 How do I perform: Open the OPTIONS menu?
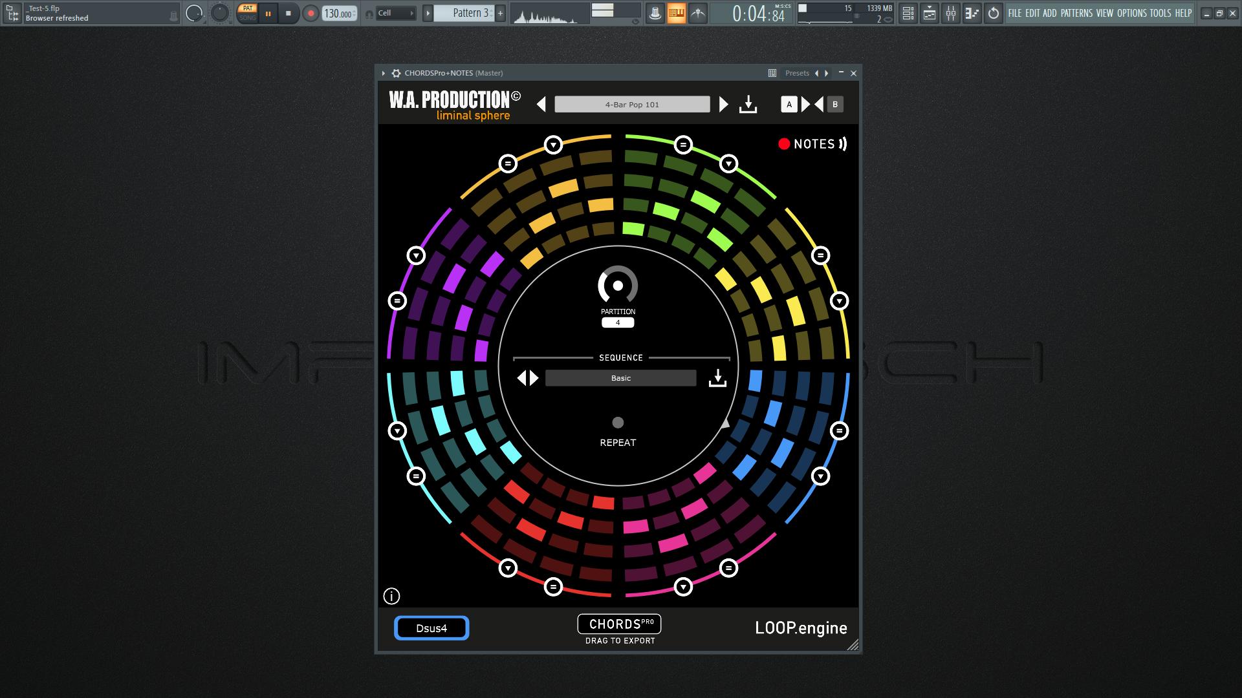click(x=1131, y=13)
